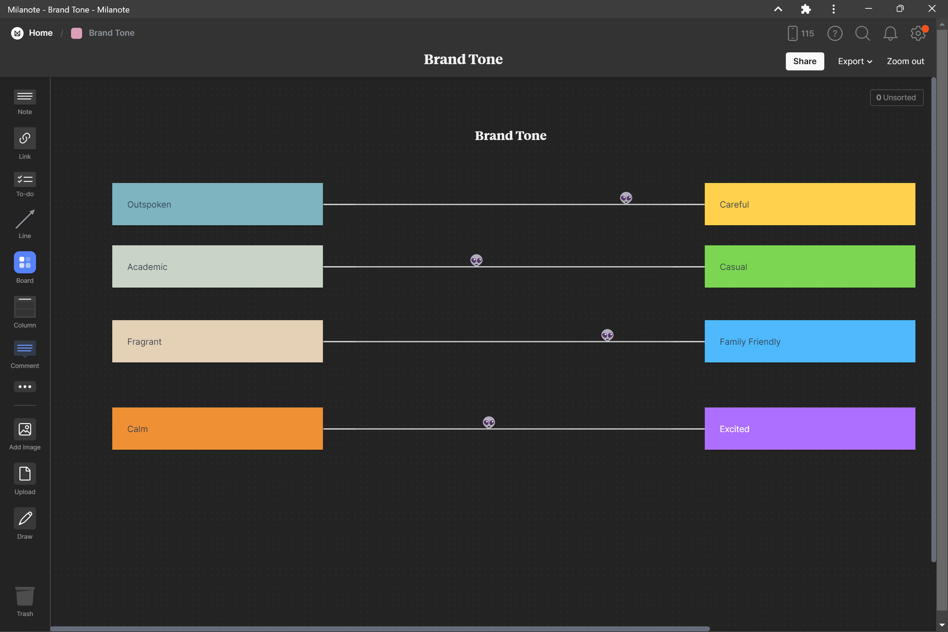Expand more tools via three dots
Image resolution: width=948 pixels, height=632 pixels.
click(x=25, y=387)
